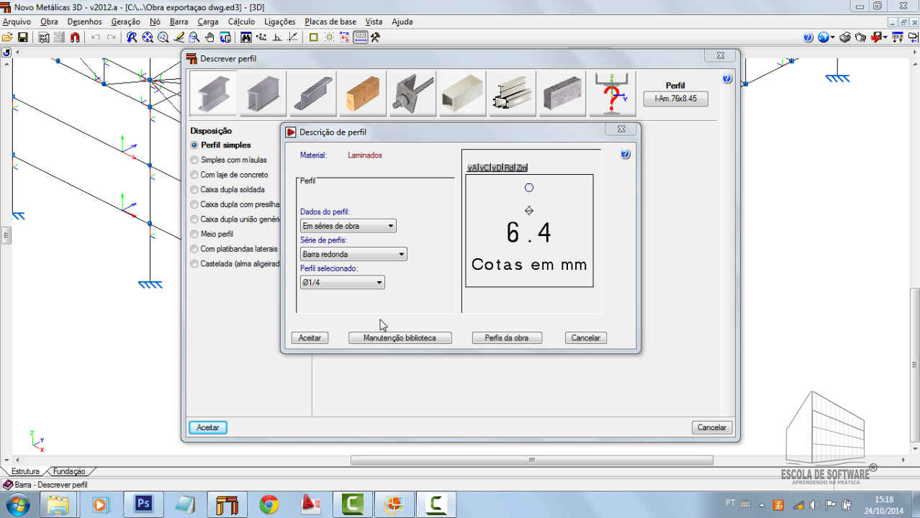Open Photoshop from the Windows taskbar
Screen dimensions: 920x518
(x=143, y=504)
